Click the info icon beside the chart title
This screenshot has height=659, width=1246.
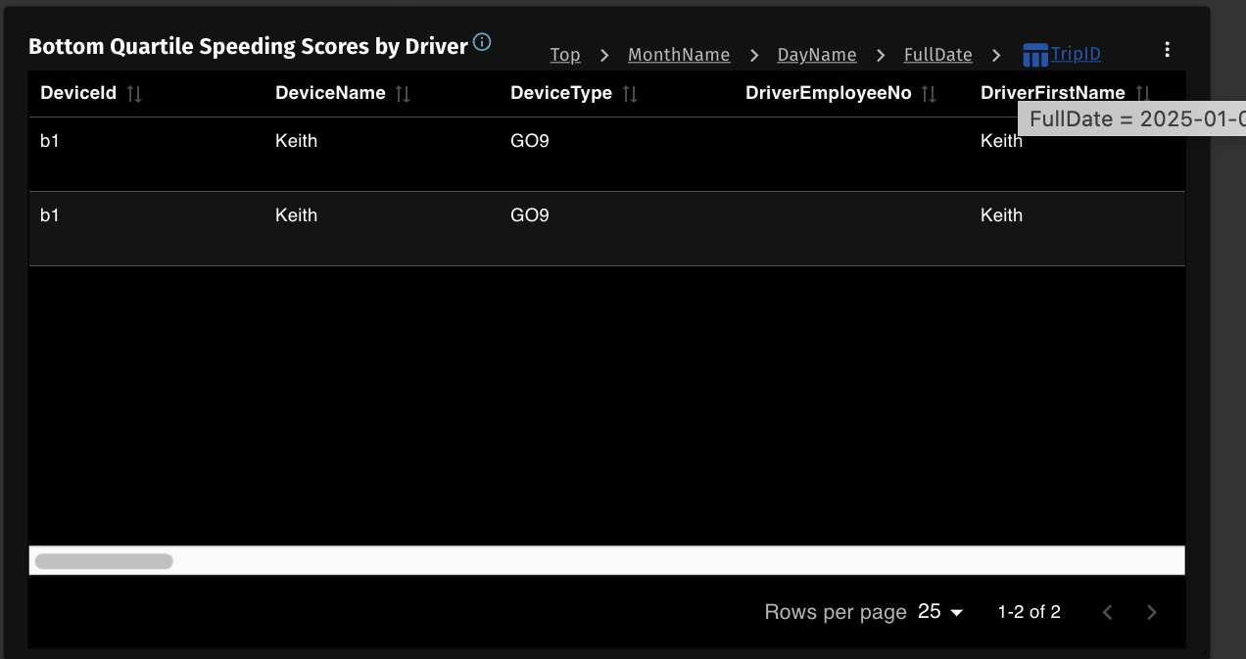(482, 42)
